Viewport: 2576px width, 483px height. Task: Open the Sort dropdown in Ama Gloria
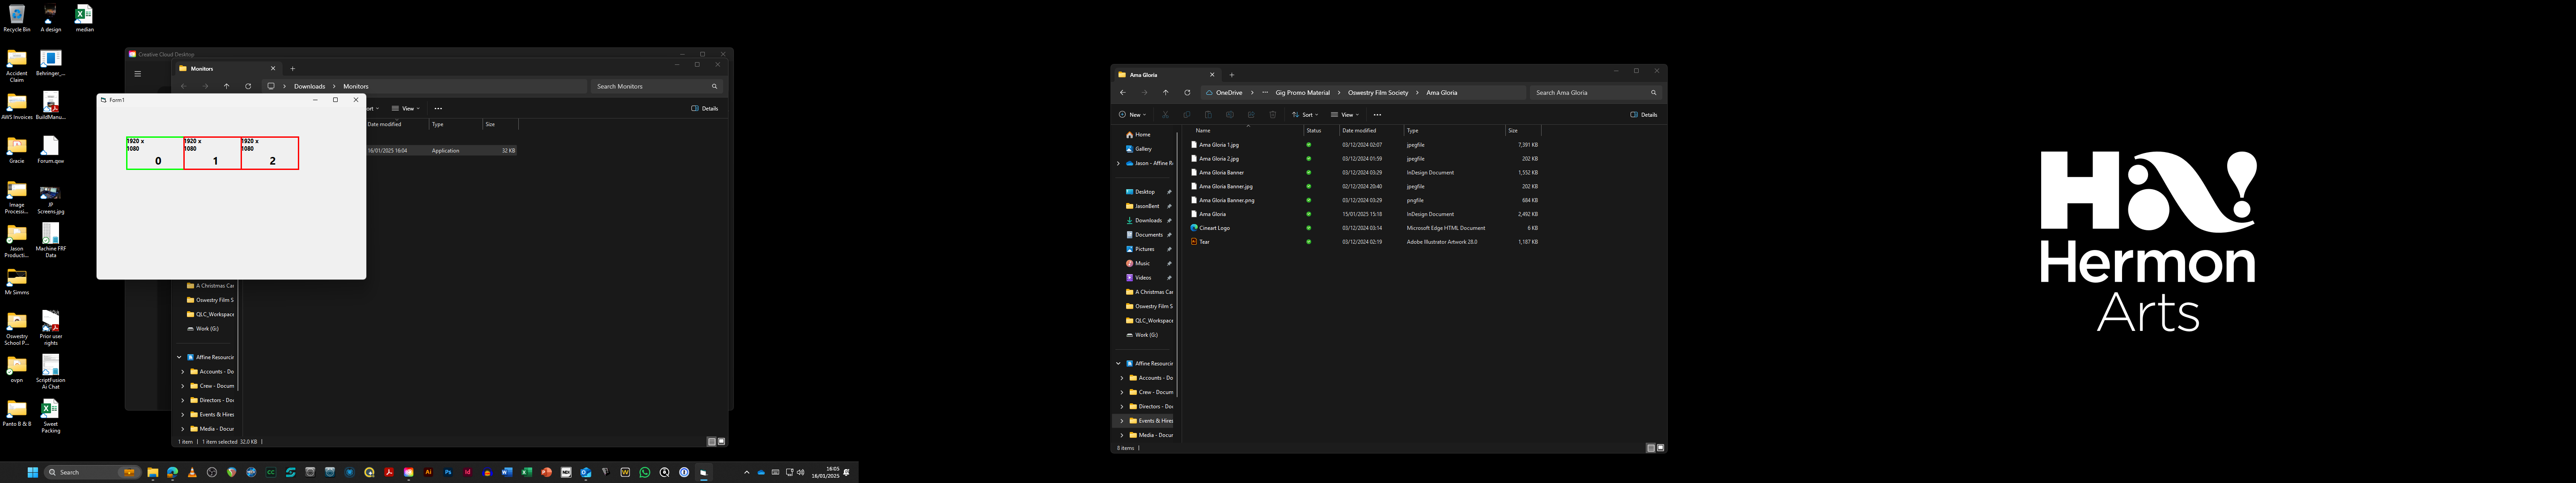pyautogui.click(x=1305, y=114)
